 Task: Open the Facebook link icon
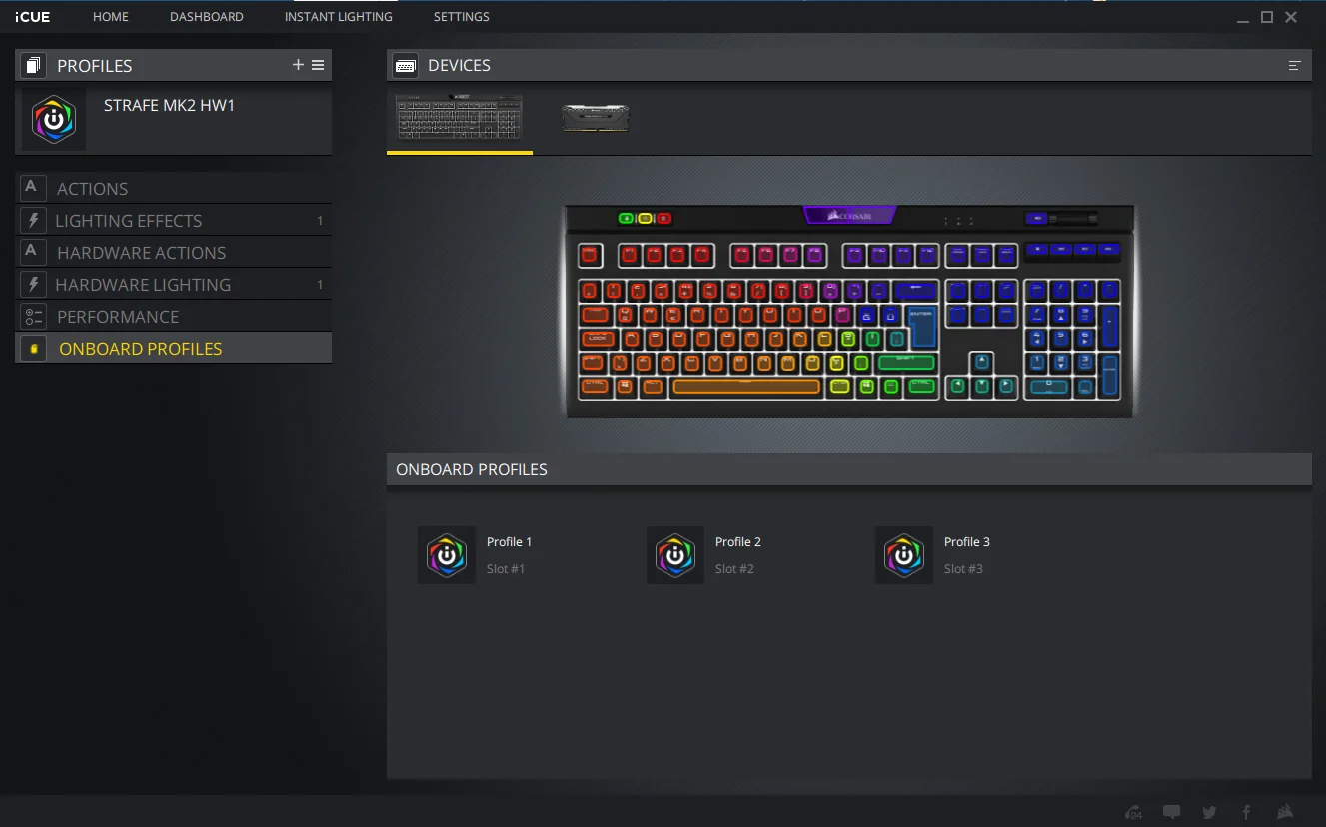[1246, 812]
